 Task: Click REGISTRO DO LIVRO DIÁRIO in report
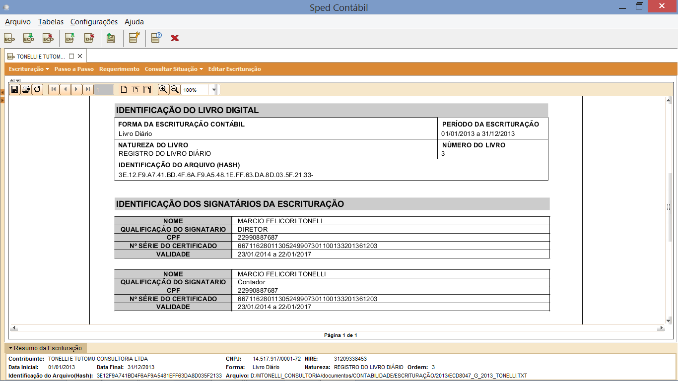click(165, 154)
